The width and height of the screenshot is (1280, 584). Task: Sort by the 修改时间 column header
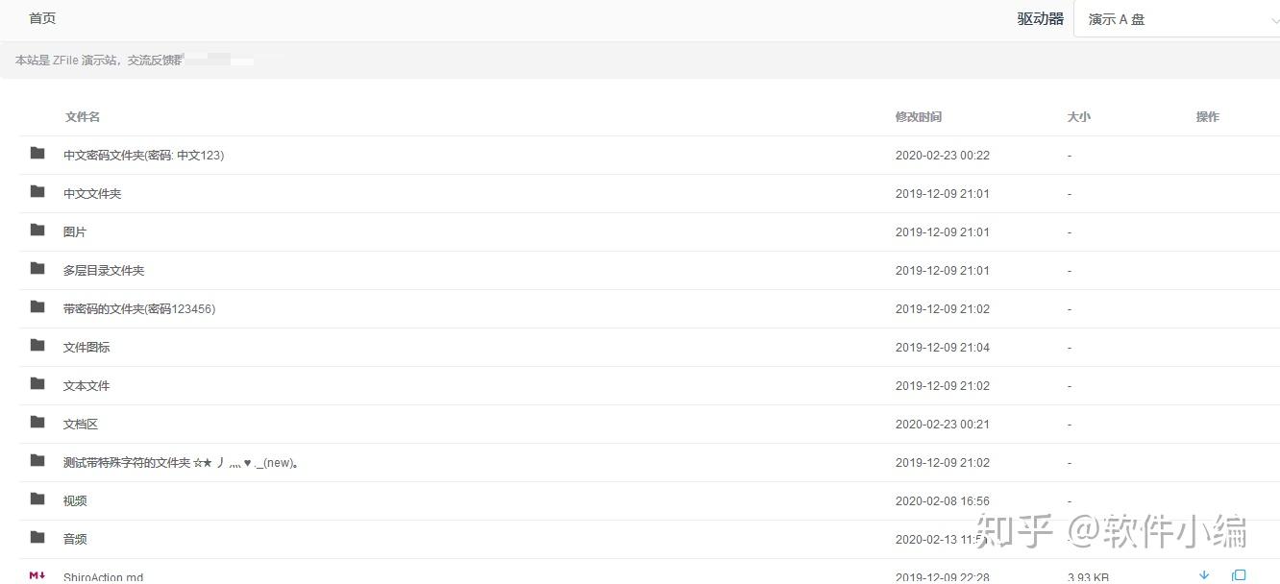[x=918, y=117]
